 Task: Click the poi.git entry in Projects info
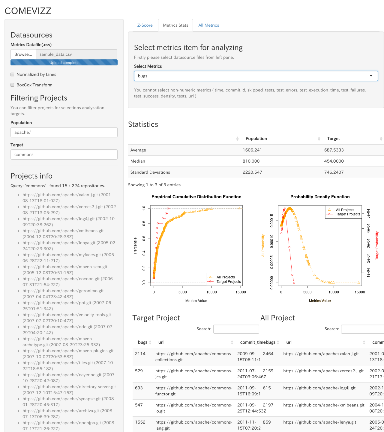[x=67, y=306]
